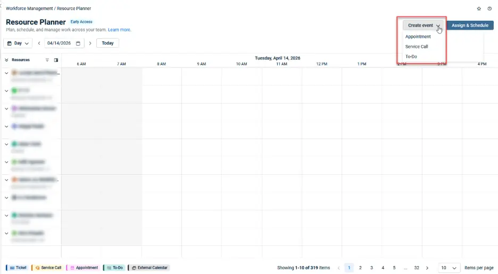Screen dimensions: 498x274
Task: Click the Service Call legend chip
Action: coord(47,268)
